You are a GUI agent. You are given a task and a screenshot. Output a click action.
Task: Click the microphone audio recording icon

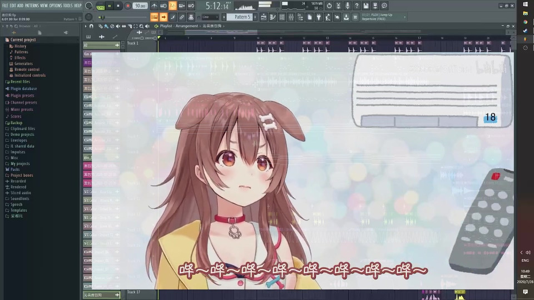(347, 6)
